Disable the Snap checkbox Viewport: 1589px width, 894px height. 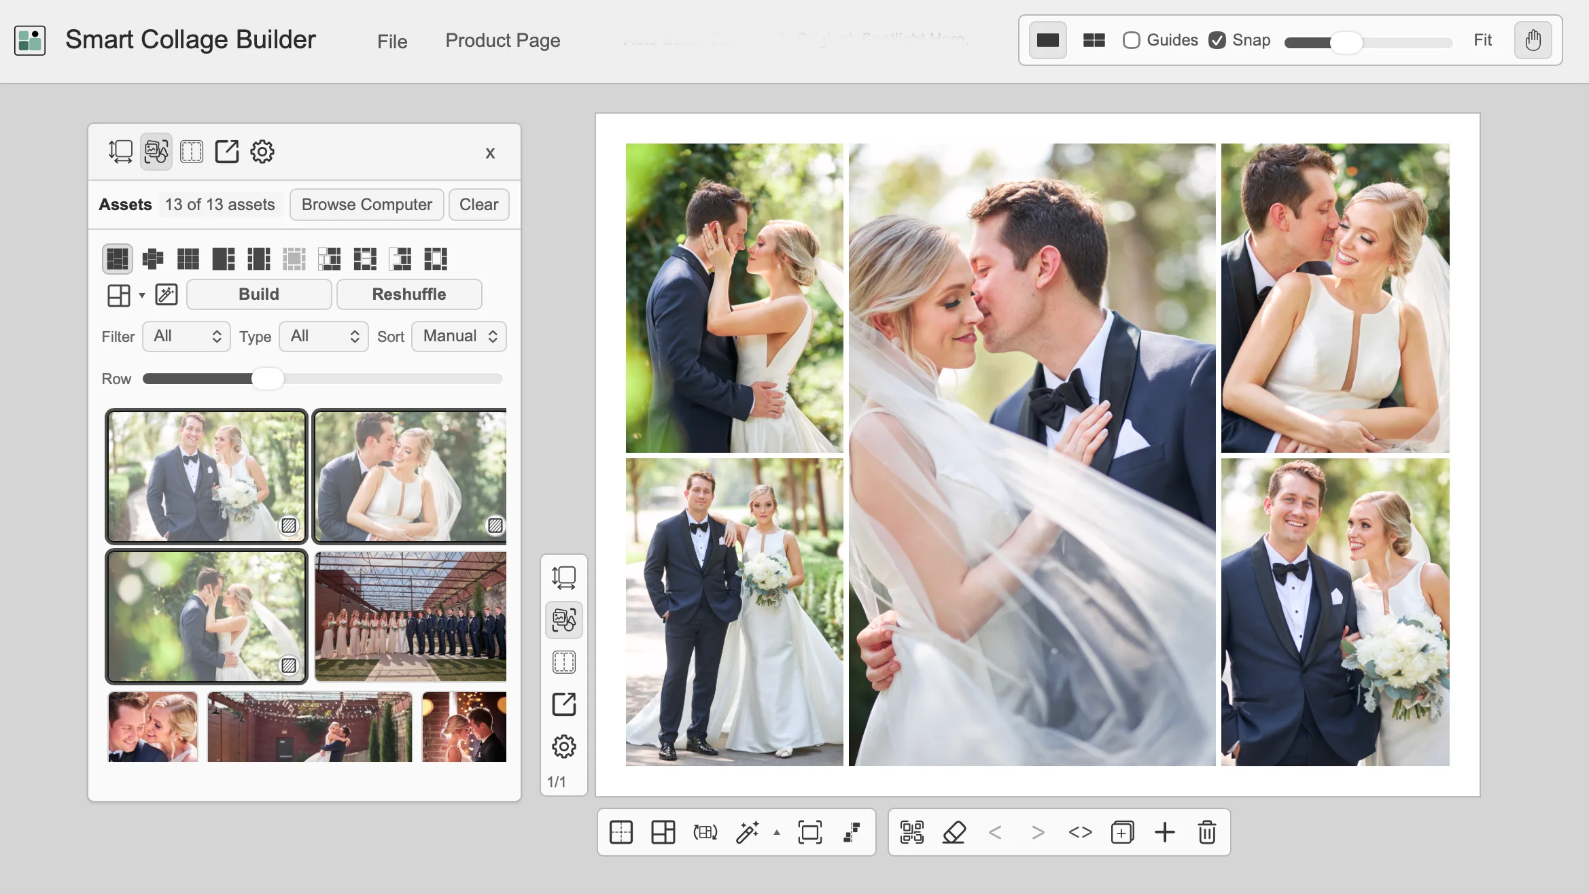pos(1217,40)
